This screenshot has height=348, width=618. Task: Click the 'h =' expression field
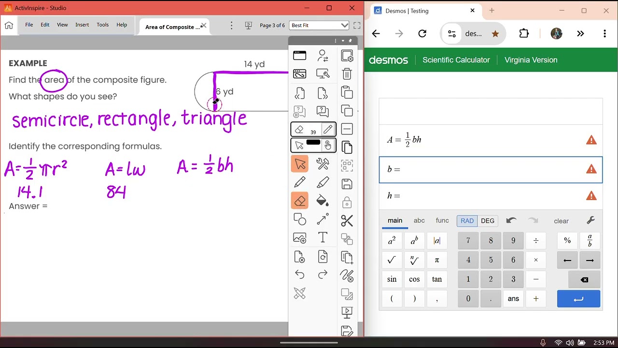pos(491,196)
